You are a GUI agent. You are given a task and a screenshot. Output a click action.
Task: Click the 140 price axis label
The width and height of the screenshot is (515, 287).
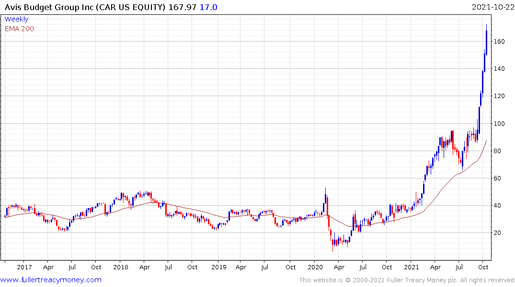click(x=499, y=68)
